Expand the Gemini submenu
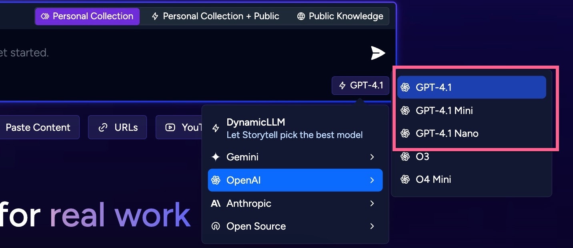573x248 pixels. [295, 157]
